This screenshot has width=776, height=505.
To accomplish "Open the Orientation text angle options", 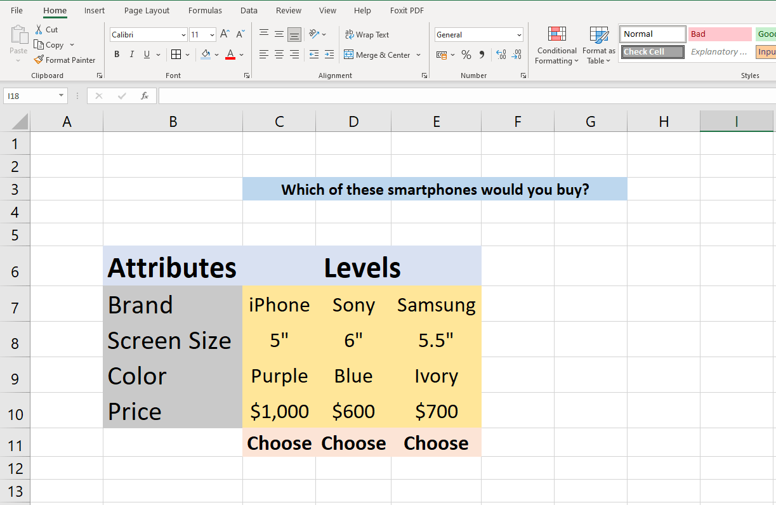I will (x=317, y=34).
